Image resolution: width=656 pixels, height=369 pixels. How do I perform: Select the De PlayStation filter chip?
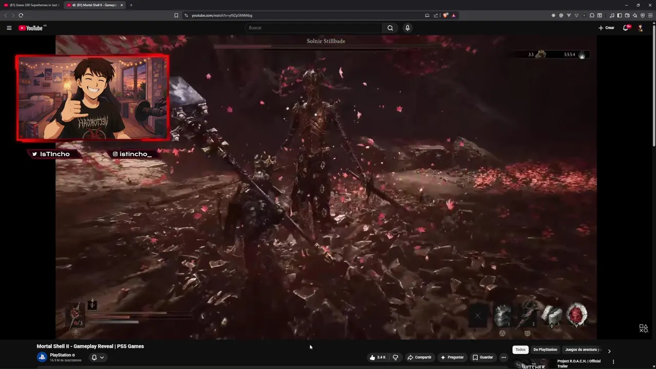545,350
